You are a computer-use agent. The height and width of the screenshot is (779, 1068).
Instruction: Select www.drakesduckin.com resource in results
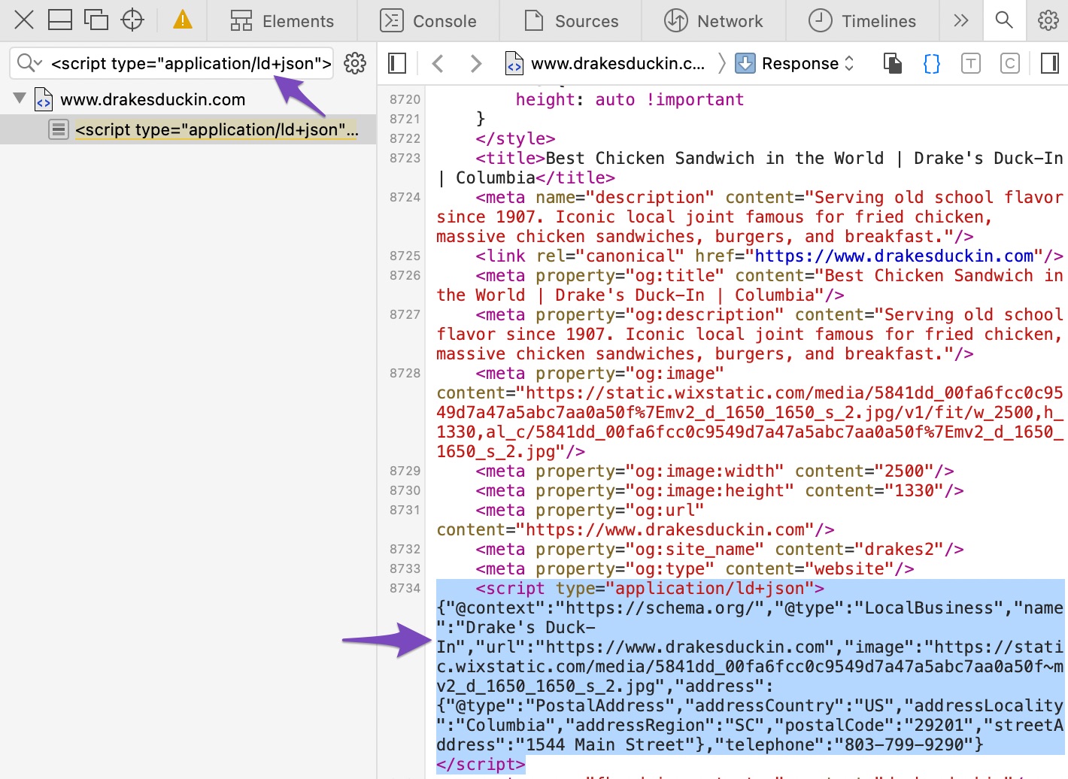(x=153, y=99)
